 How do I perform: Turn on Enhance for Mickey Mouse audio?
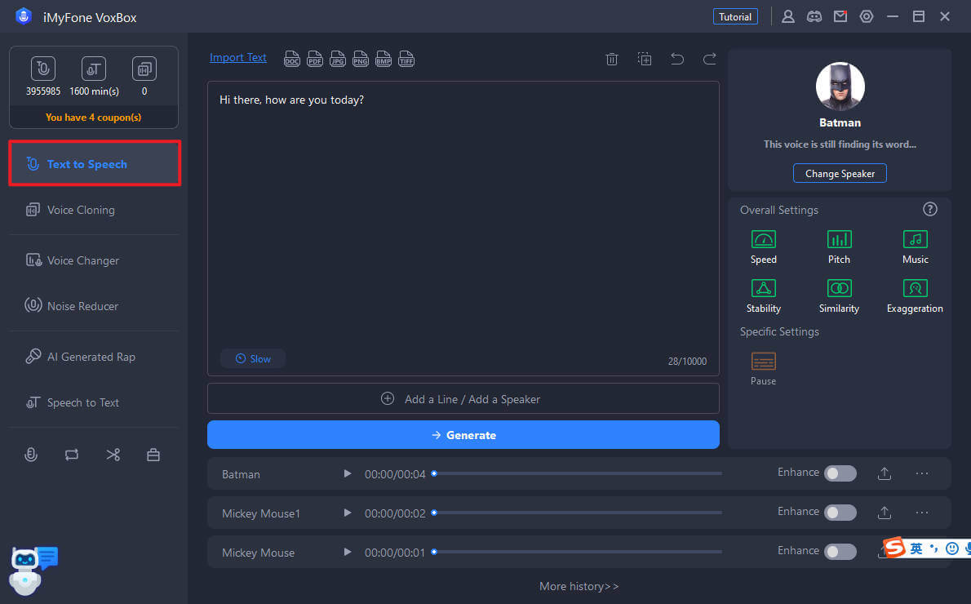pyautogui.click(x=840, y=552)
